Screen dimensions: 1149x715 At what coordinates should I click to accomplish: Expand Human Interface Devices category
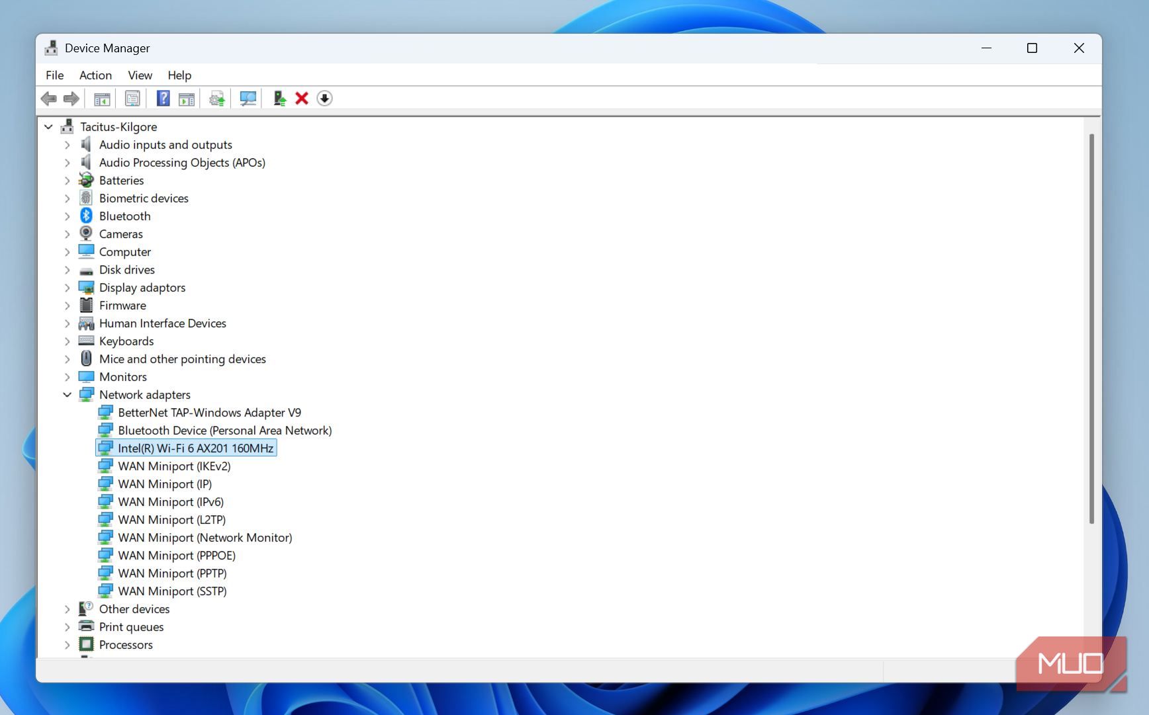pyautogui.click(x=67, y=323)
